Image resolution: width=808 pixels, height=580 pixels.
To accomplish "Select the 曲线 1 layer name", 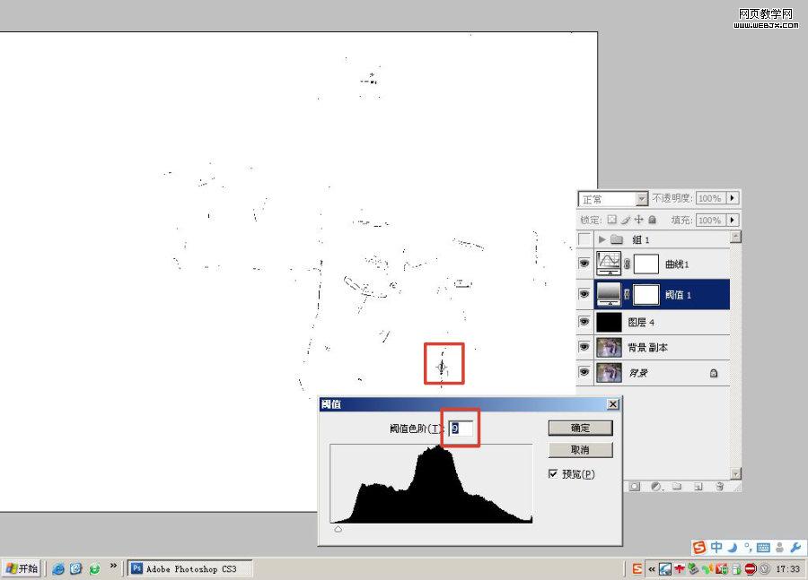I will [x=677, y=264].
